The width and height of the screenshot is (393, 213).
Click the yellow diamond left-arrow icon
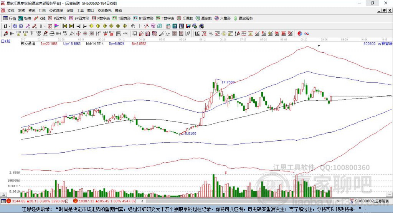tap(91, 26)
